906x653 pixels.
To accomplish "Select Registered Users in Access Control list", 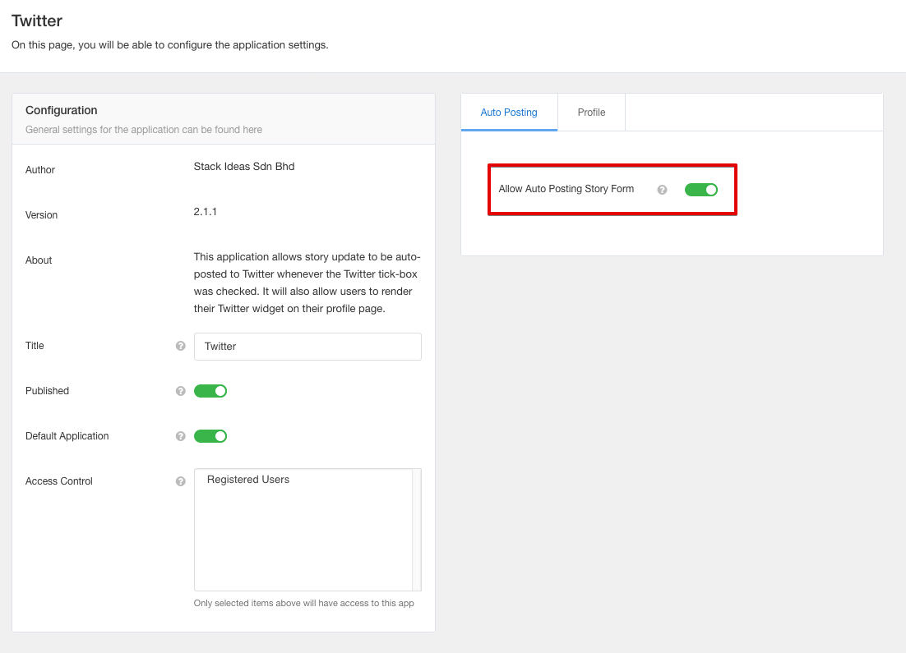I will tap(248, 480).
